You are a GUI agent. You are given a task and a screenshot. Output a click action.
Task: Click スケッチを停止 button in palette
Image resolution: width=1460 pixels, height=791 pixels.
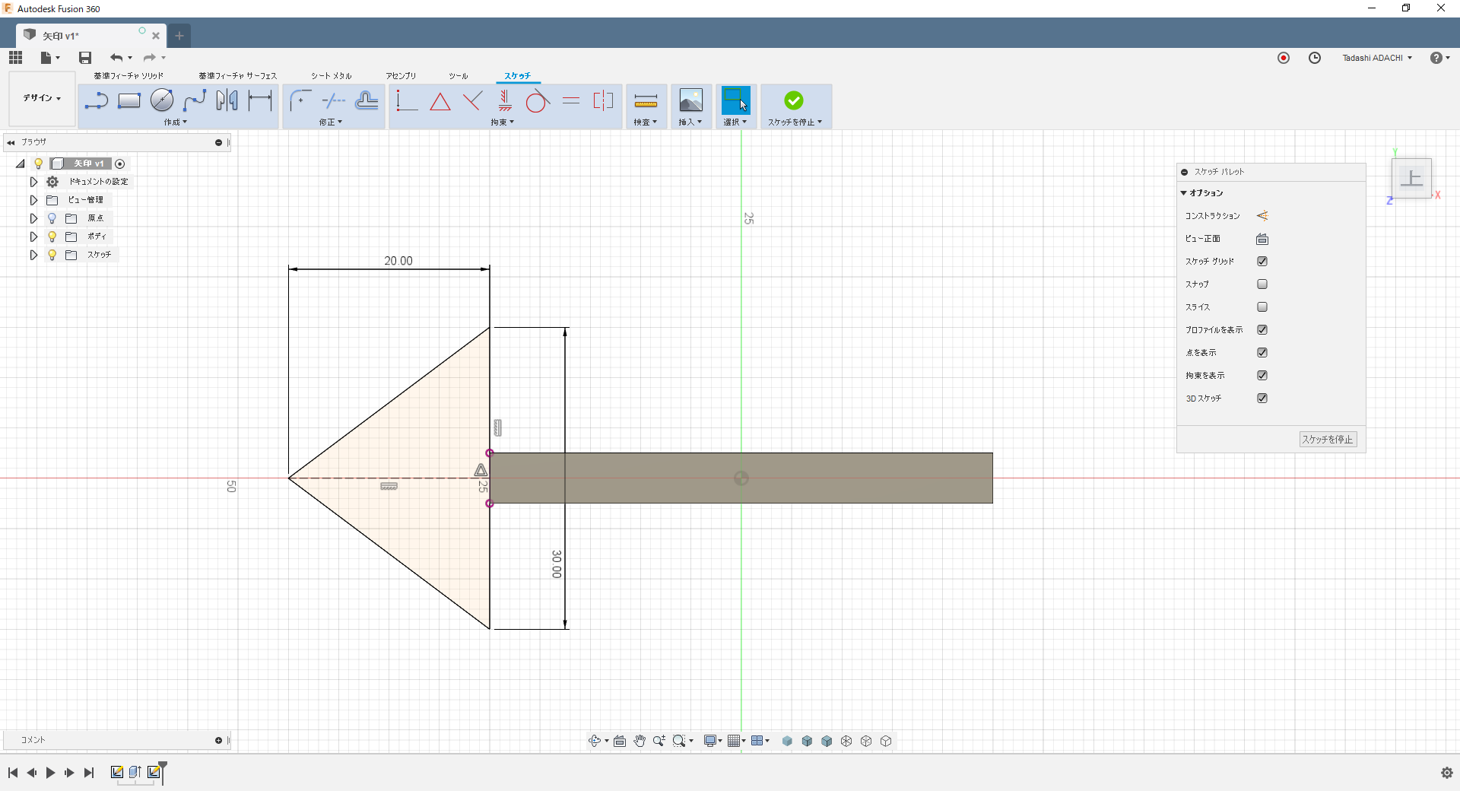[x=1328, y=440]
